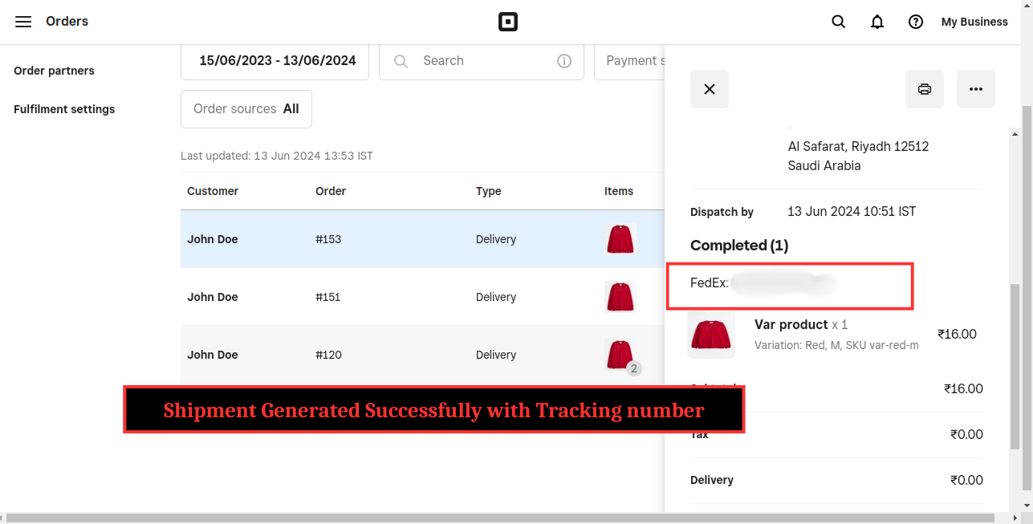This screenshot has width=1033, height=524.
Task: Open Fulfilment settings in sidebar
Action: [64, 109]
